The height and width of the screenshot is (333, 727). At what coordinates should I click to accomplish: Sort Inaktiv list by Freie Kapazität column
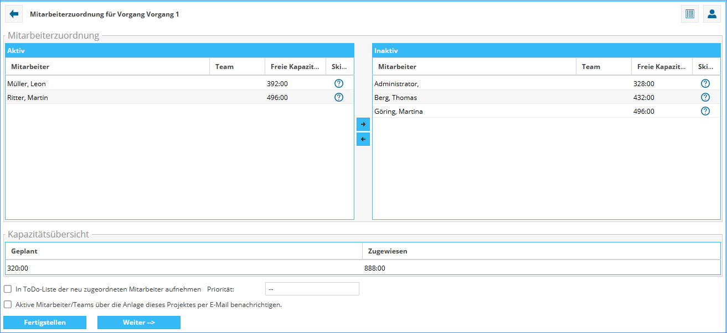click(x=661, y=67)
